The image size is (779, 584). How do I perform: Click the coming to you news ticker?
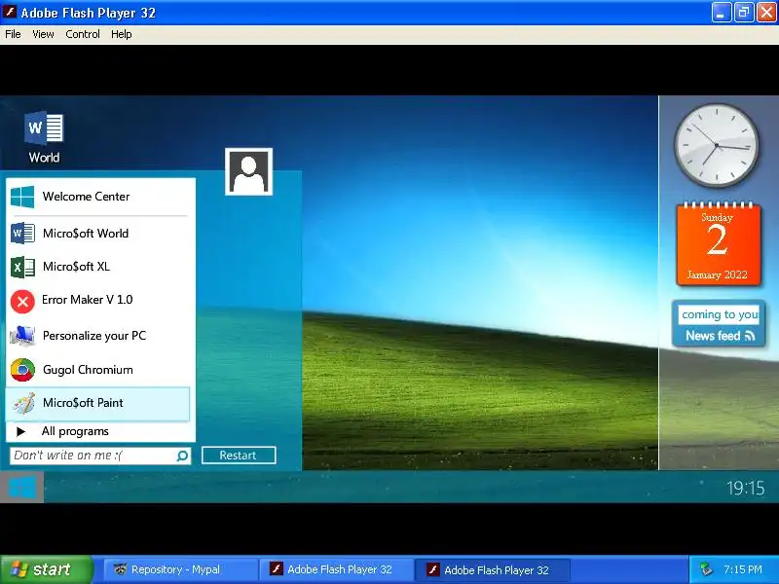(x=719, y=314)
